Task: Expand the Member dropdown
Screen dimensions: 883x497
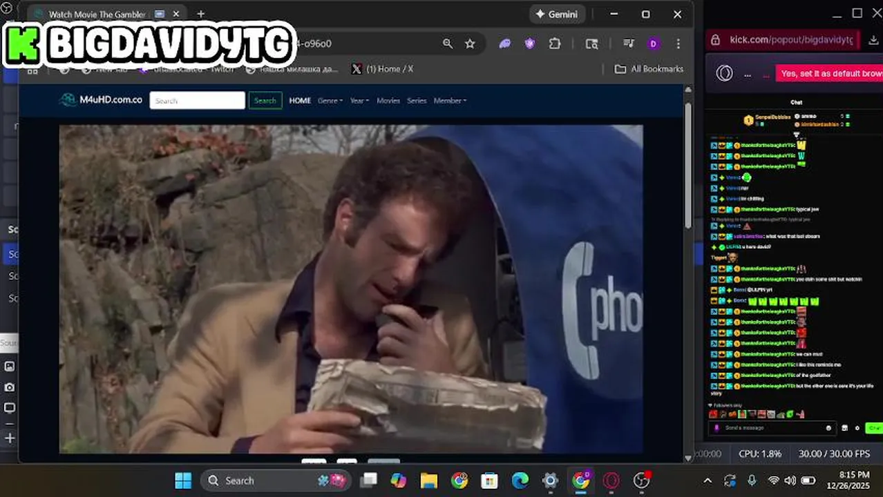Action: [x=450, y=100]
